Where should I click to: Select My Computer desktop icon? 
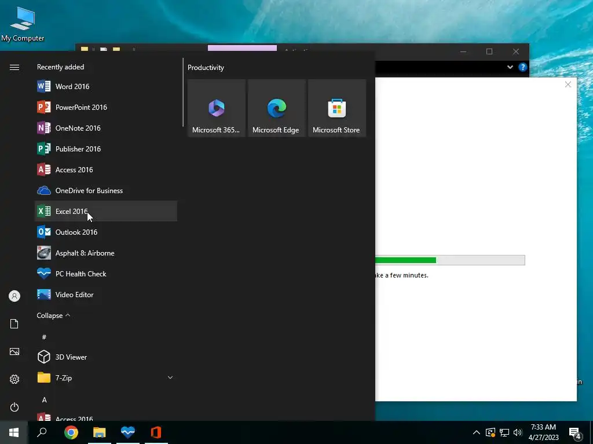[x=23, y=23]
